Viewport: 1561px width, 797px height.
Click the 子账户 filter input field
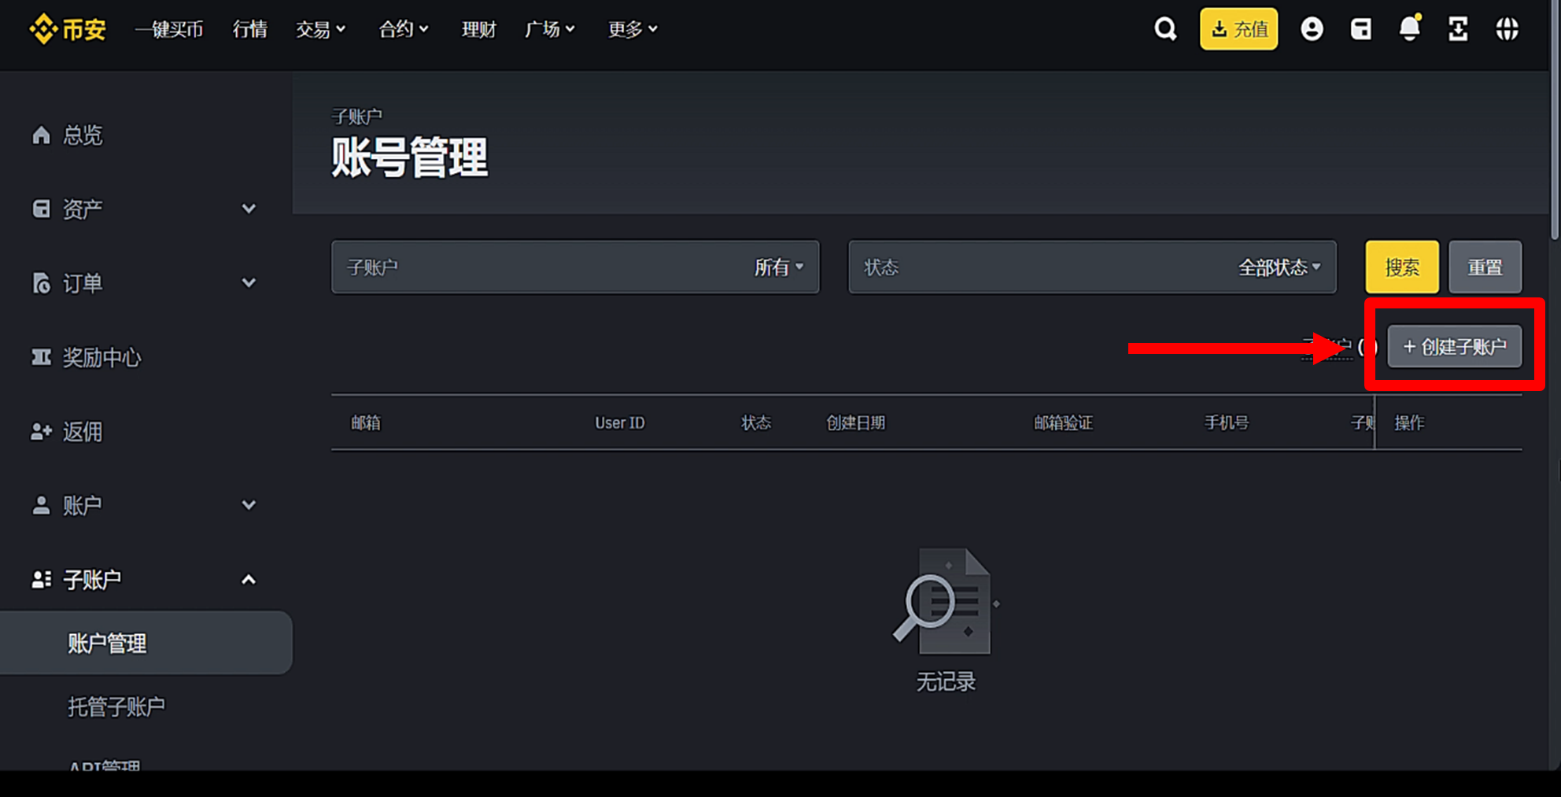[x=551, y=267]
